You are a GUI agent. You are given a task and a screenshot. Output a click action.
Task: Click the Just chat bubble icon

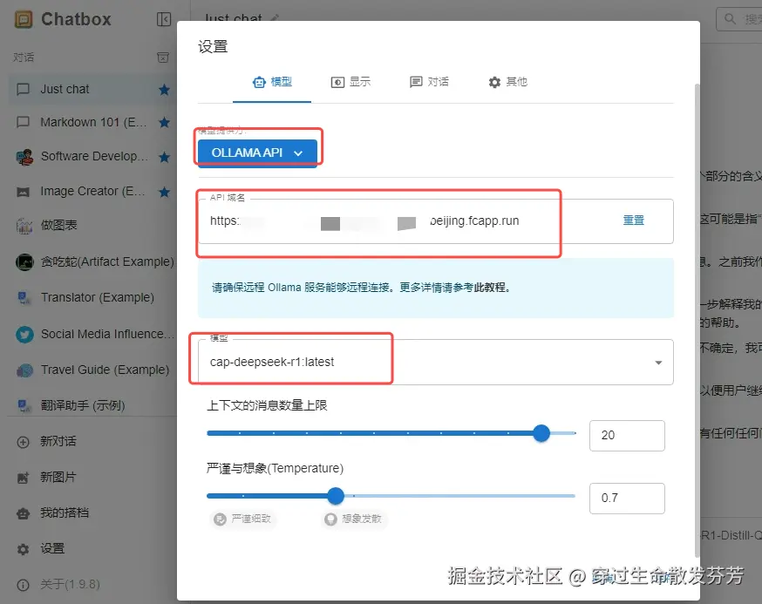(24, 90)
